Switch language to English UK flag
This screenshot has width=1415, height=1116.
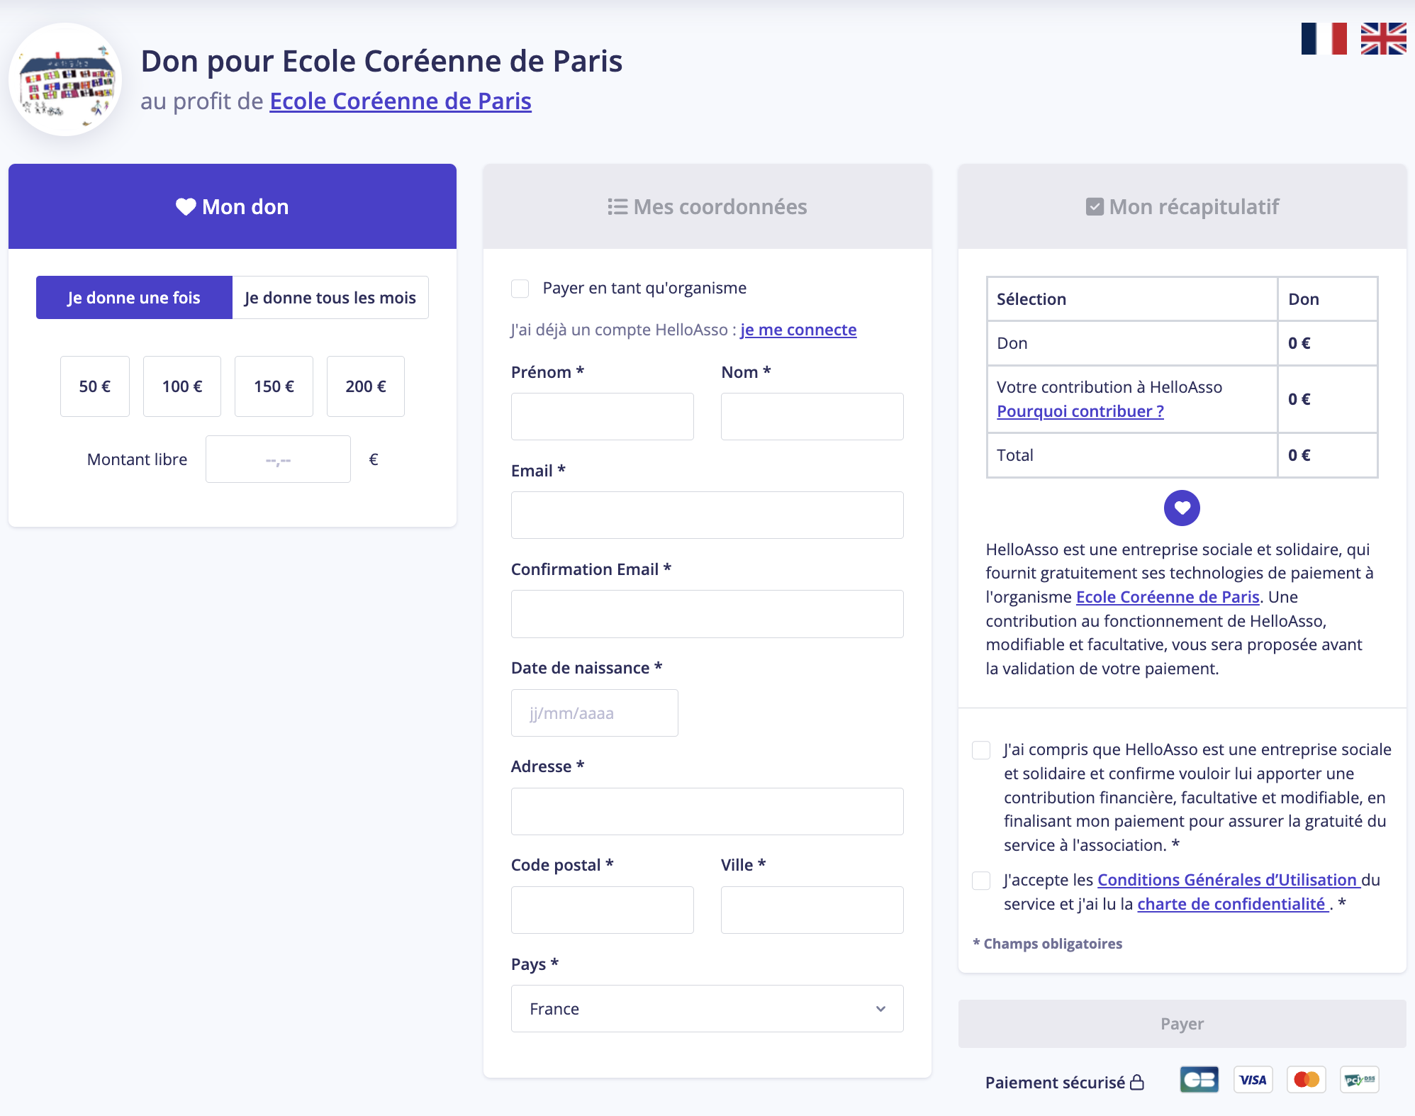click(x=1383, y=38)
